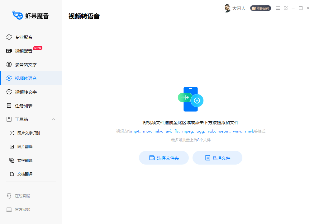This screenshot has width=319, height=224.
Task: Click the 录音转文字 microphone icon
Action: coord(9,64)
